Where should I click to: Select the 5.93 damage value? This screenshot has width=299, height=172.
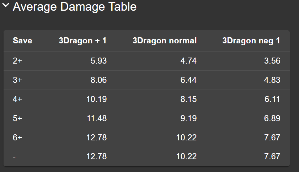(98, 61)
